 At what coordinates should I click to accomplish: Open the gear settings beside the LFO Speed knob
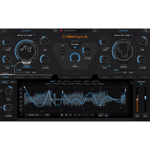pyautogui.click(x=1, y=107)
